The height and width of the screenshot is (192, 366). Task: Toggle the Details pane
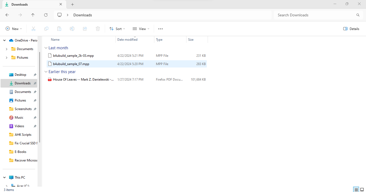(351, 29)
